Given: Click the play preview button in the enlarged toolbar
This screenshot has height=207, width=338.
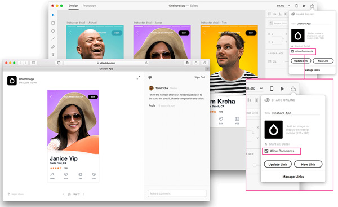Looking at the screenshot, I should tap(282, 89).
